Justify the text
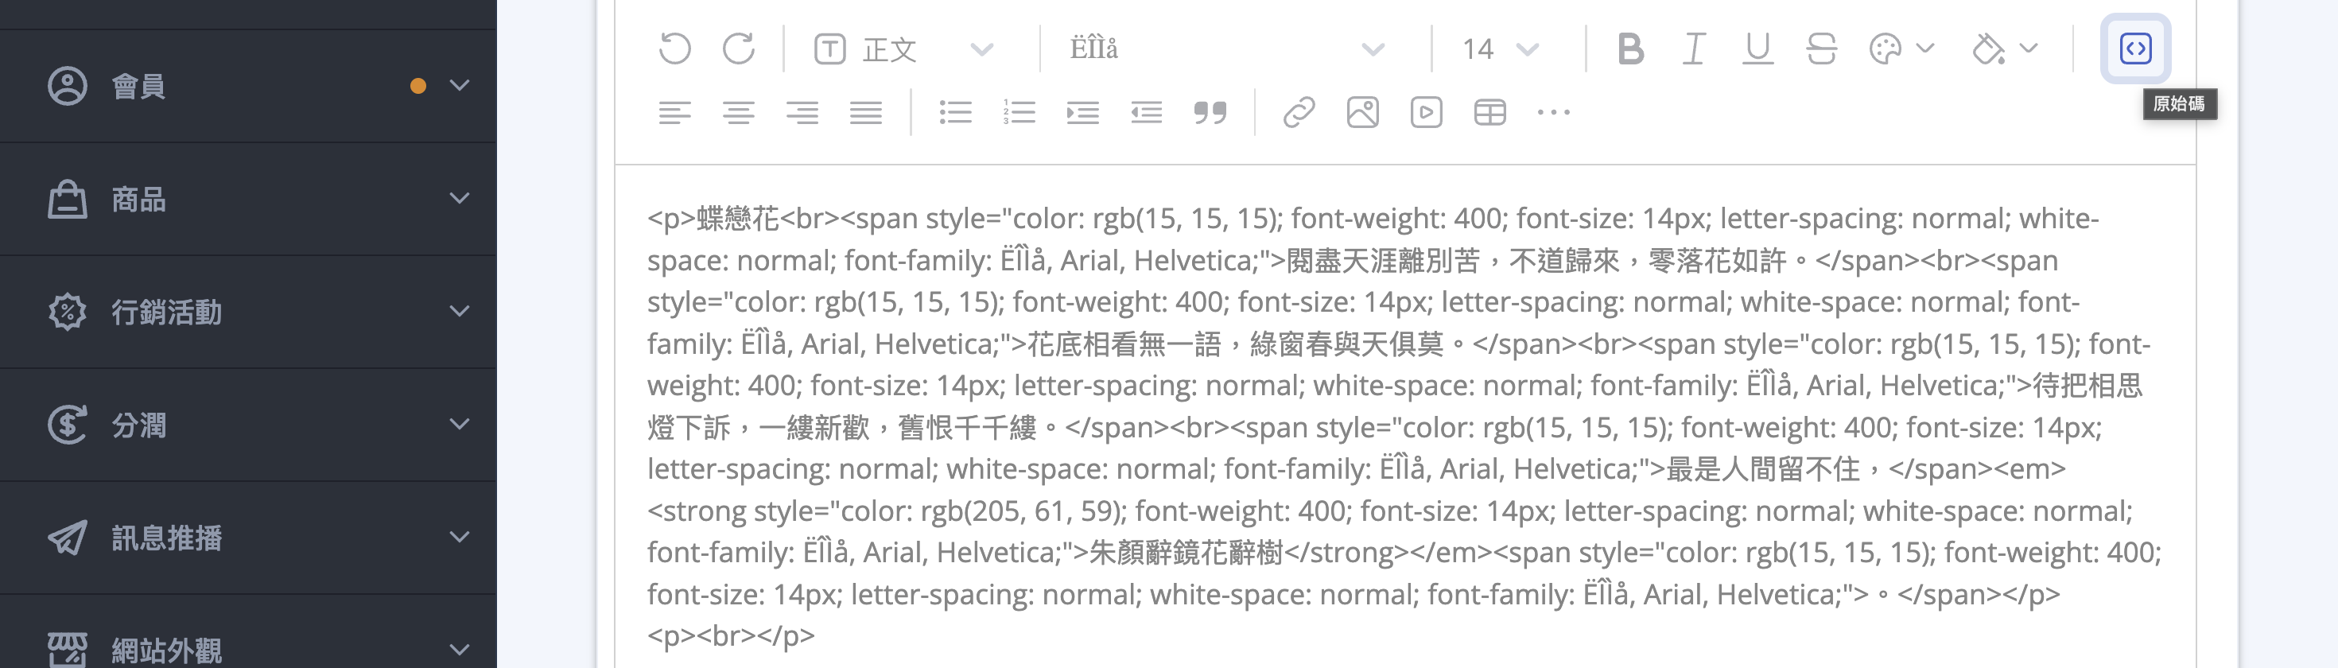The image size is (2338, 668). coord(866,113)
